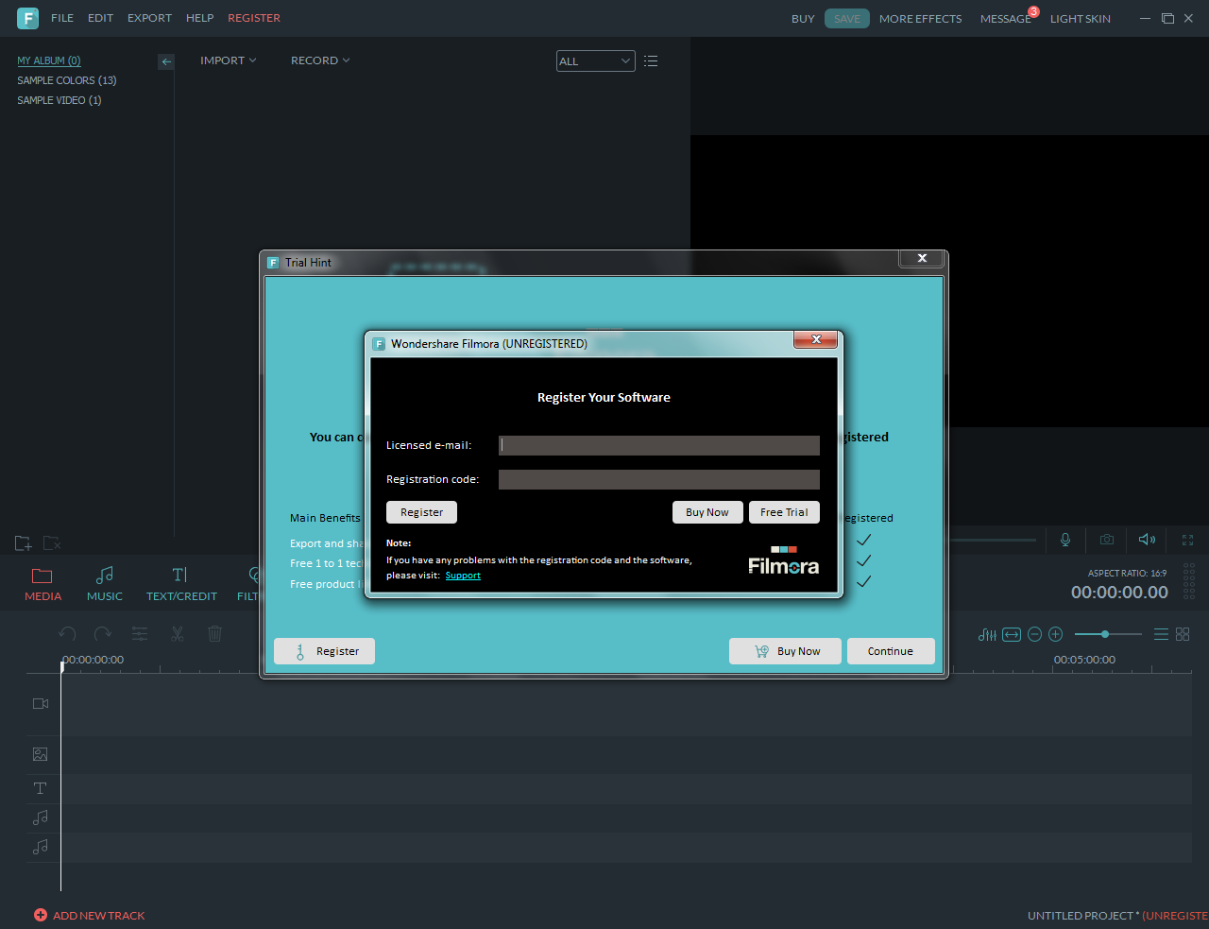Expand the IMPORT dropdown
Screen dimensions: 1209x929
pos(228,60)
